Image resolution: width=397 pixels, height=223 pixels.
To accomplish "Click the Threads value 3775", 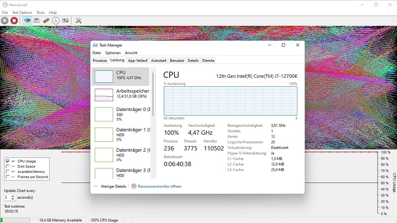I will pyautogui.click(x=191, y=148).
